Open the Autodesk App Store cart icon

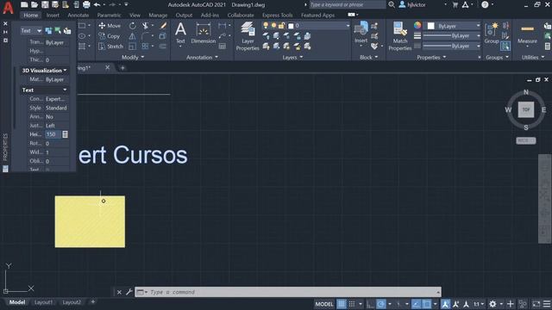point(455,4)
